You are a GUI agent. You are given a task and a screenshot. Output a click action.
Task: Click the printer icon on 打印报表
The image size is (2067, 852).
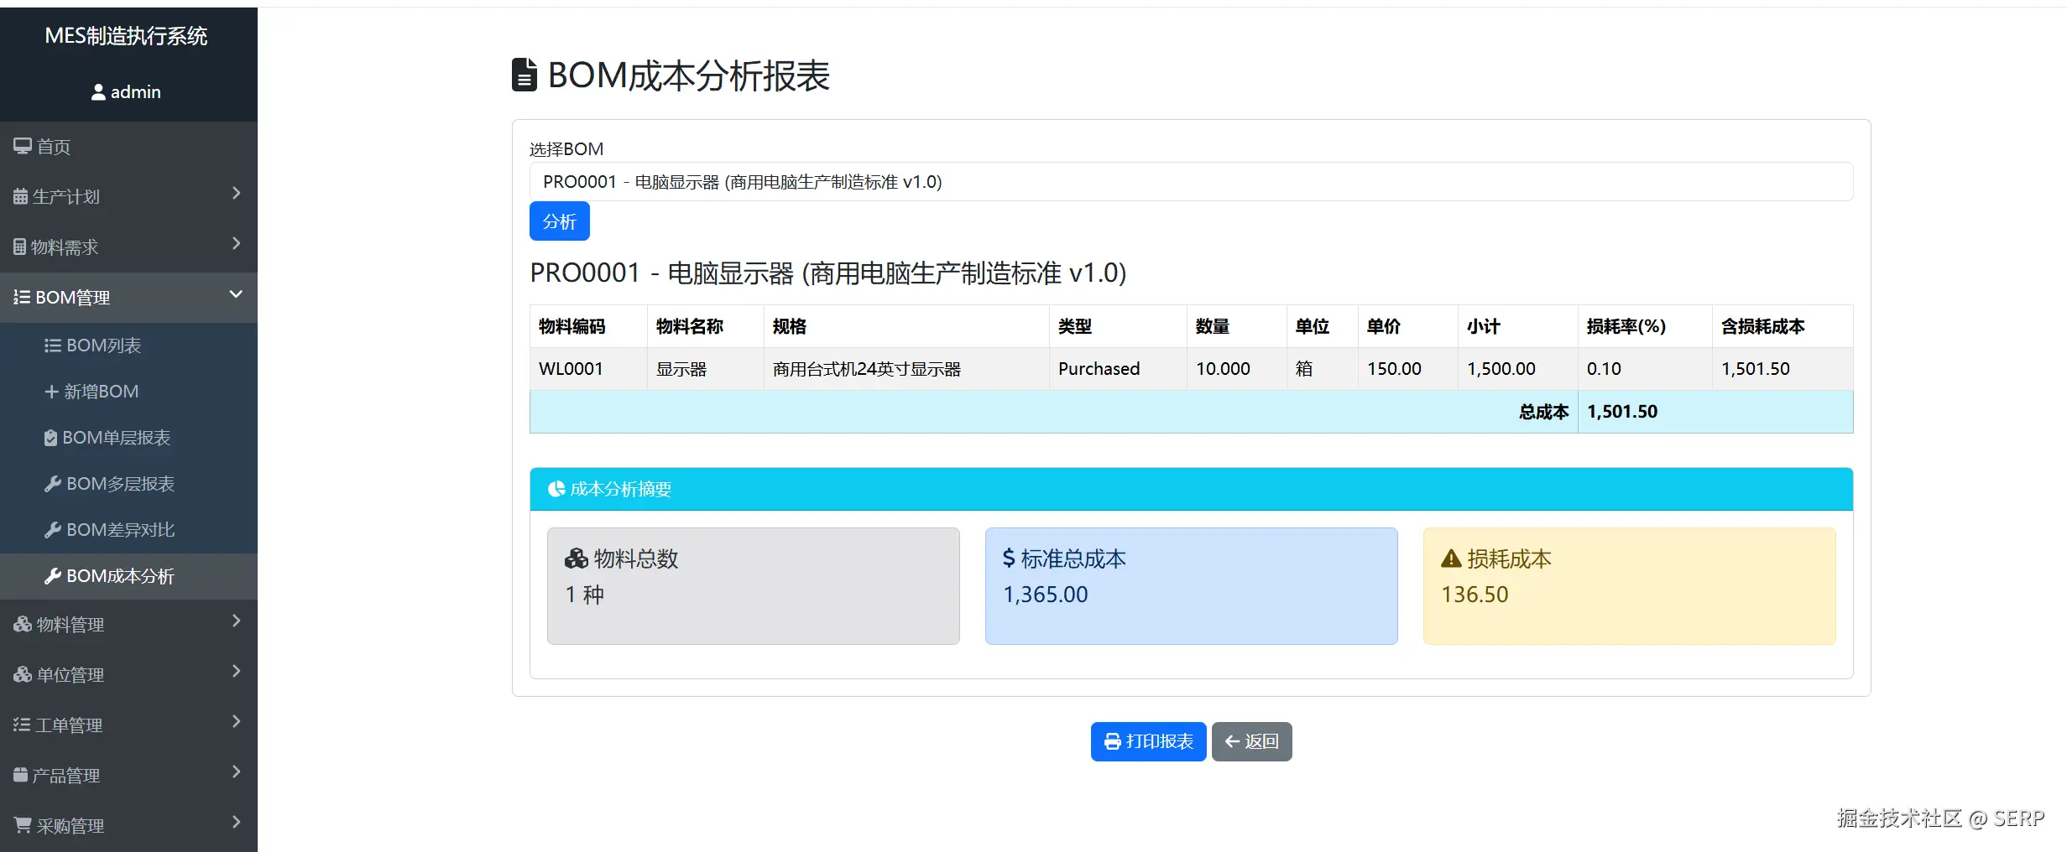[x=1113, y=741]
